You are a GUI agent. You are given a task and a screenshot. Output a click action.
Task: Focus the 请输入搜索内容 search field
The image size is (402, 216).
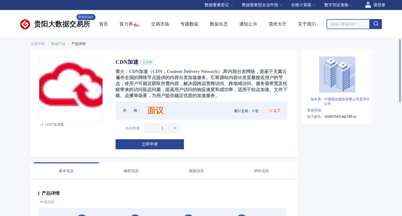348,24
